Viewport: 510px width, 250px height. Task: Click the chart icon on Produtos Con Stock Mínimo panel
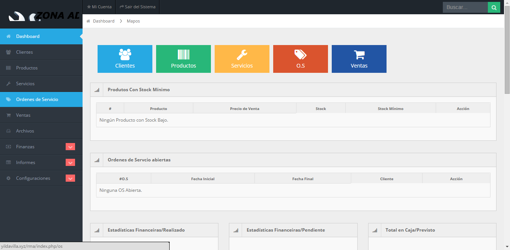point(97,90)
